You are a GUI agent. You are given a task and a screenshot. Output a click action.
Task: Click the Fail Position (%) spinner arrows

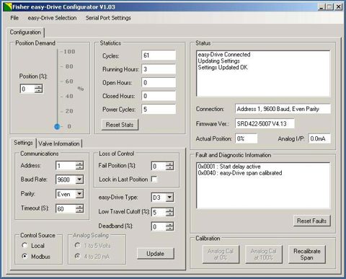(169, 166)
